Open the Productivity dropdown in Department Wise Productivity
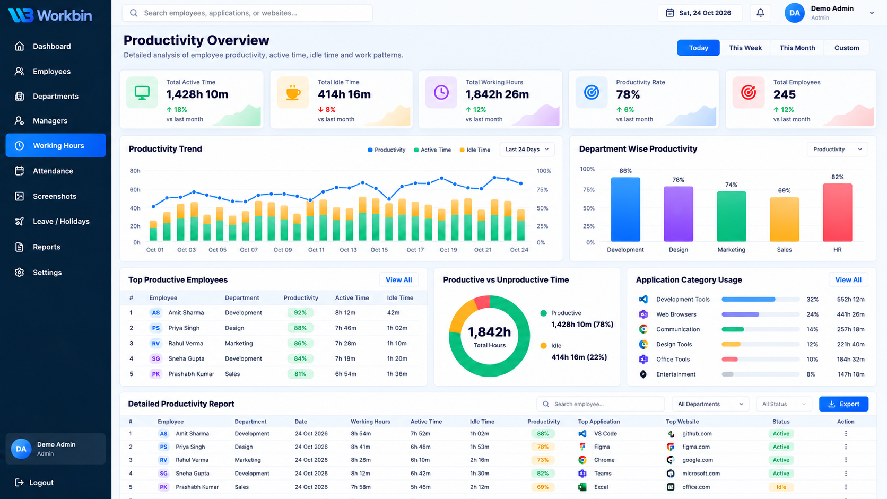The image size is (887, 499). (x=837, y=150)
